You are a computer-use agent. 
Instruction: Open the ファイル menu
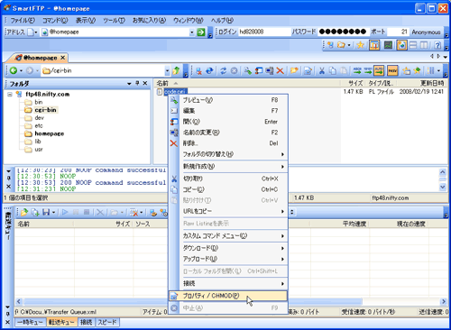[23, 21]
